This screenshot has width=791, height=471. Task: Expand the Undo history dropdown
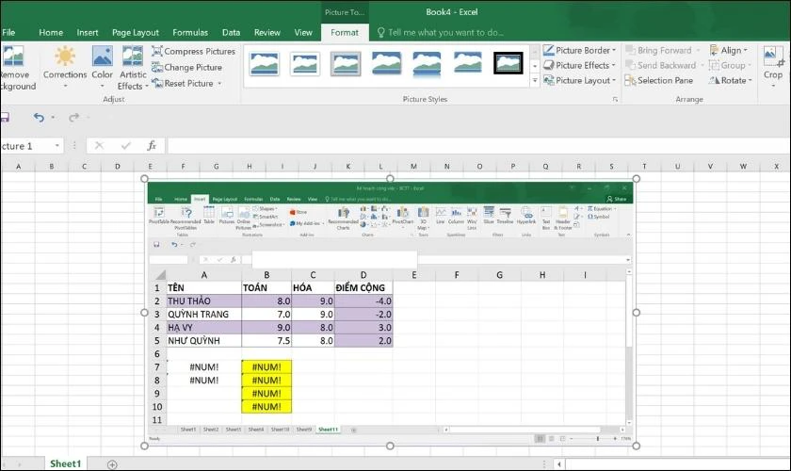click(x=53, y=117)
